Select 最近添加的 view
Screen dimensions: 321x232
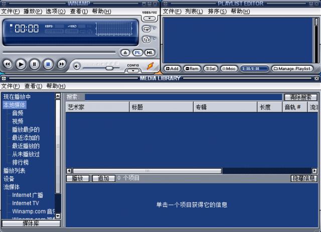pos(26,138)
